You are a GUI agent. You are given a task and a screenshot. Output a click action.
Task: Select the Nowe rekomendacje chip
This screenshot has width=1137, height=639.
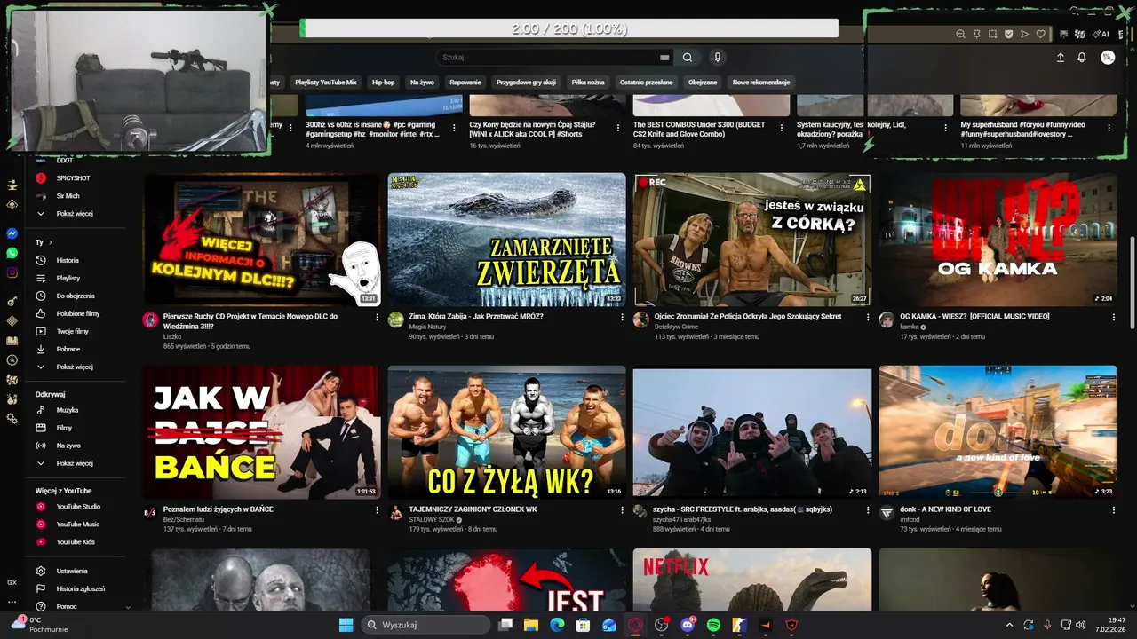click(x=761, y=83)
